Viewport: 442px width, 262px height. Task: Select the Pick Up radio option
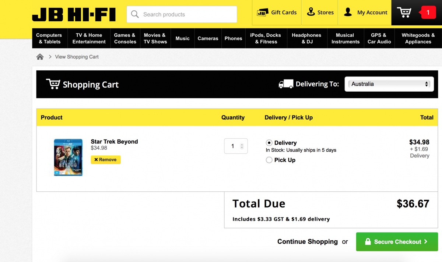click(x=269, y=160)
